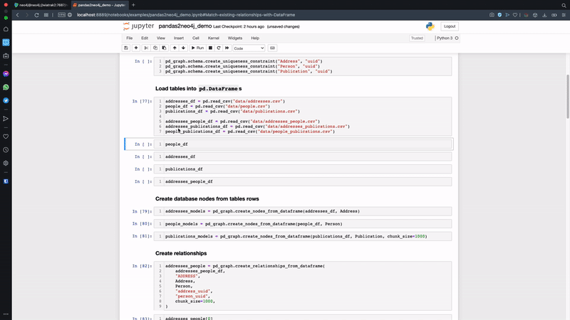This screenshot has width=570, height=320.
Task: Open WhatsApp in the browser sidebar
Action: pyautogui.click(x=6, y=87)
